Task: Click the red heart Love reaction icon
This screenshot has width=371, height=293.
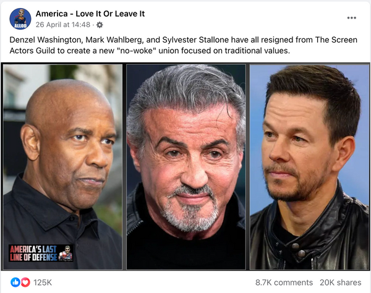Action: pos(25,282)
